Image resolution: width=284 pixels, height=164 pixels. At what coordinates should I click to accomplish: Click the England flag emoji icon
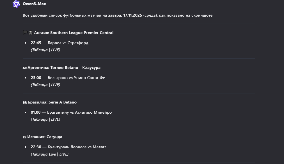pyautogui.click(x=28, y=33)
